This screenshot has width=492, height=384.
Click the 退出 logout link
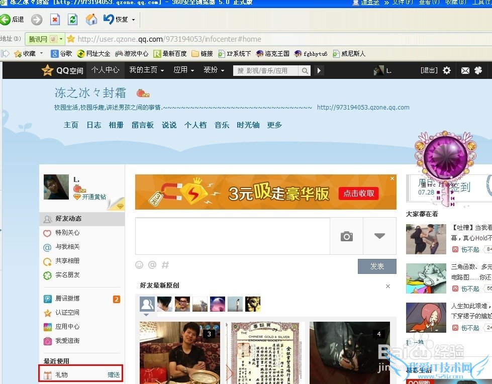429,70
